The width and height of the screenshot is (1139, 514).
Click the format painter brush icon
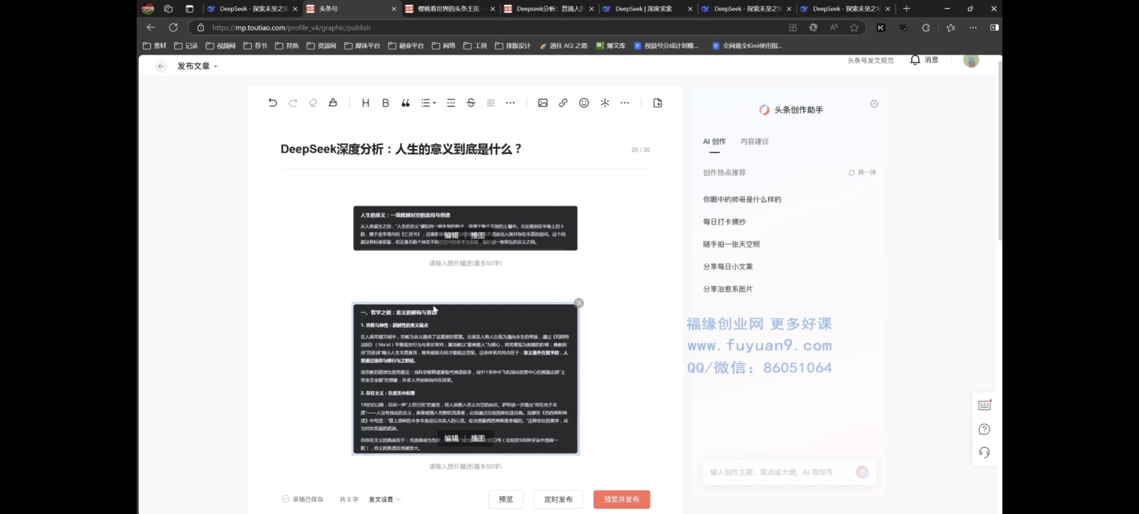tap(333, 103)
